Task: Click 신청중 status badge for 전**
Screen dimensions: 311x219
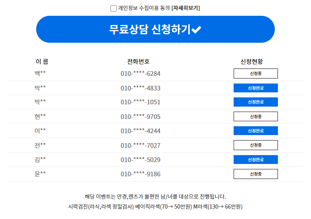Action: [256, 145]
